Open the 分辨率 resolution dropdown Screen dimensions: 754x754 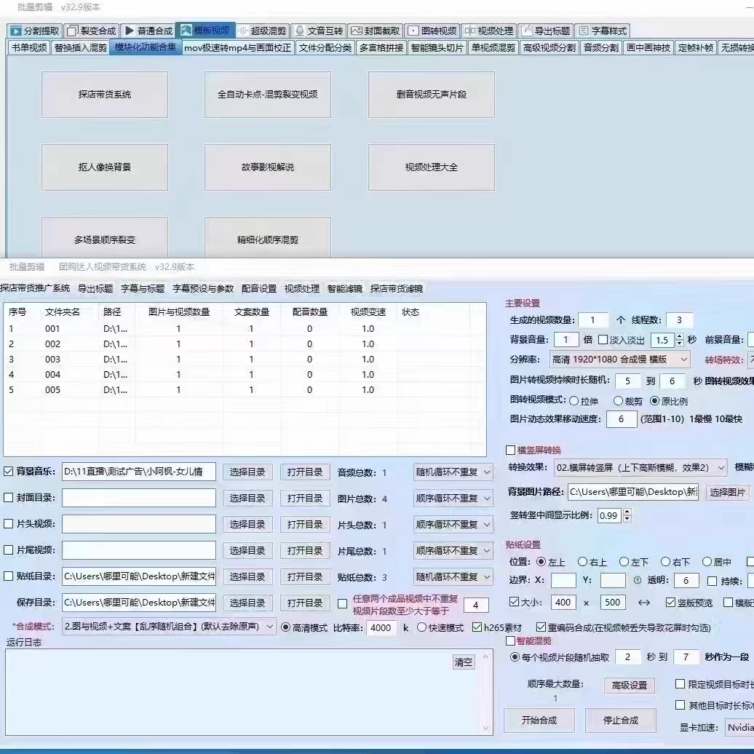619,360
